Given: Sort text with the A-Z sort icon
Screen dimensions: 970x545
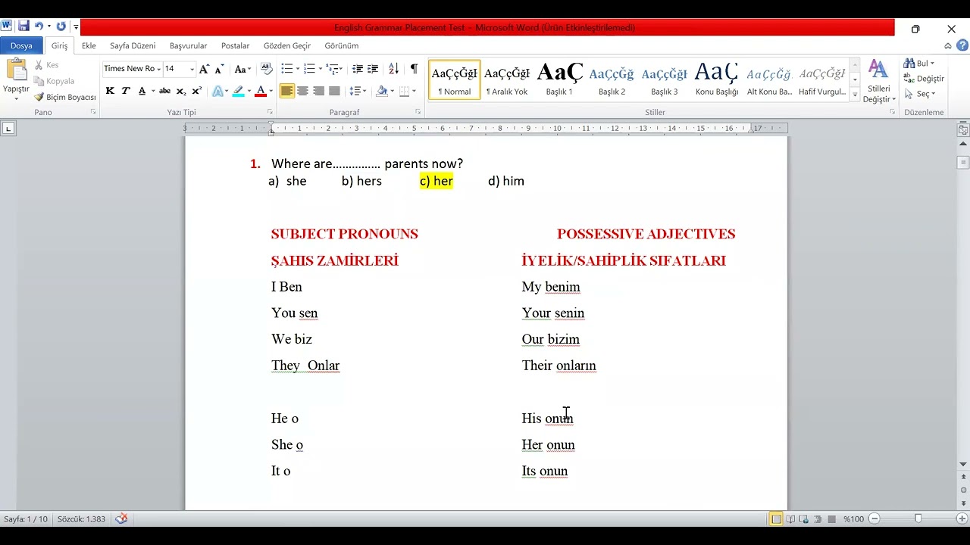Looking at the screenshot, I should click(393, 69).
